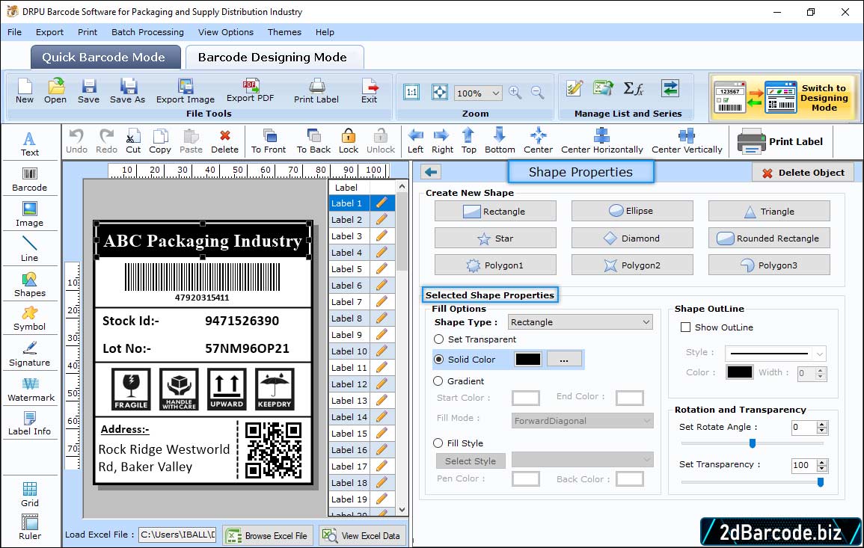This screenshot has height=548, width=864.
Task: Lock the selected object
Action: [349, 141]
